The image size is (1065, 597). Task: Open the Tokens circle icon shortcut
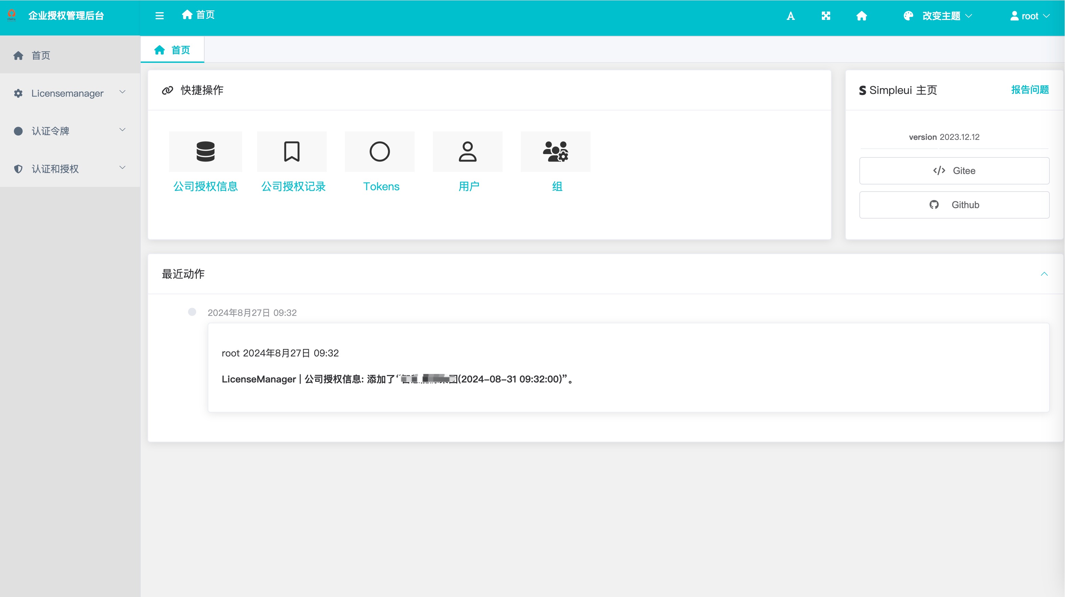click(379, 152)
